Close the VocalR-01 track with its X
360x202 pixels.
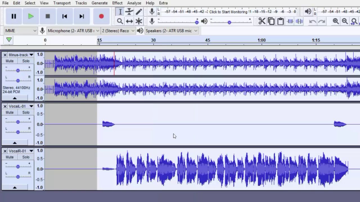click(5, 151)
